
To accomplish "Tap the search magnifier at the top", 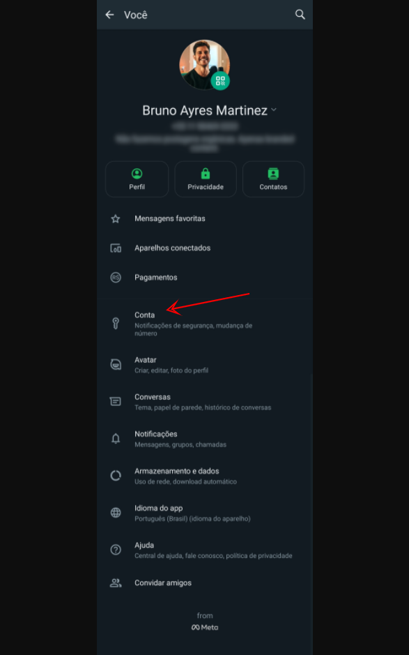I will [x=300, y=14].
